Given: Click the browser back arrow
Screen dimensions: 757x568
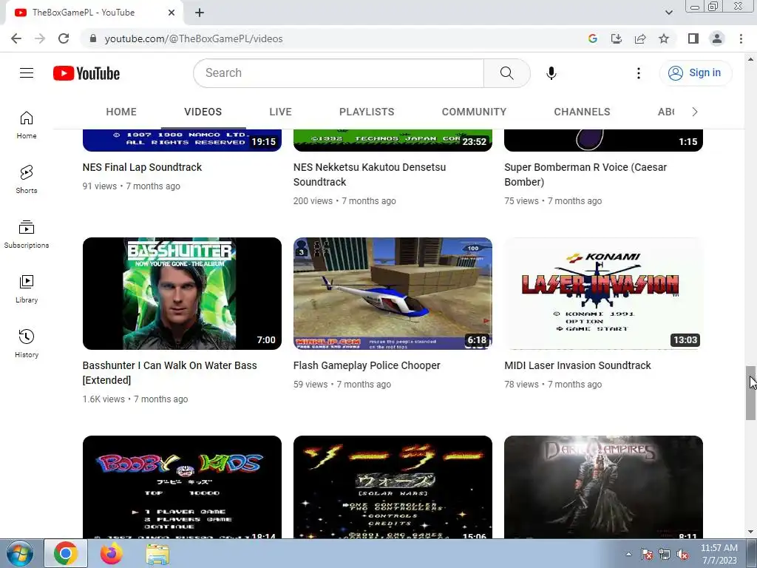Looking at the screenshot, I should 16,38.
